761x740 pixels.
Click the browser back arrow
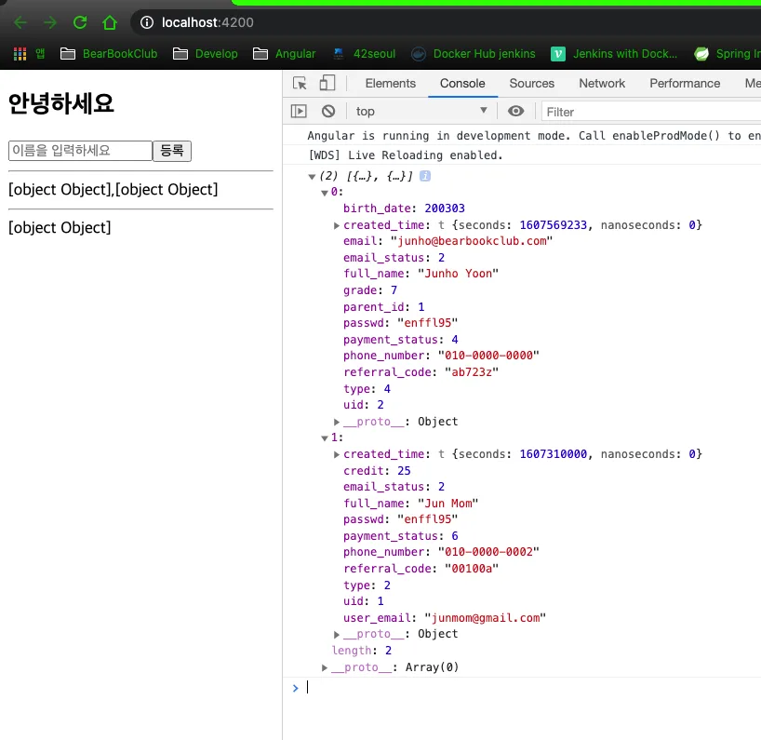tap(20, 22)
